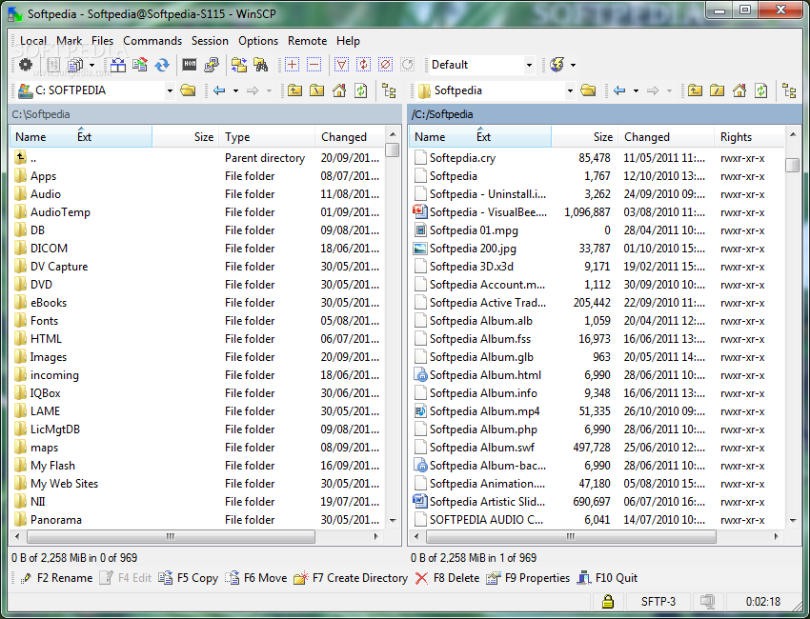Screen dimensions: 810x619
Task: Open the Local menu
Action: pos(32,41)
